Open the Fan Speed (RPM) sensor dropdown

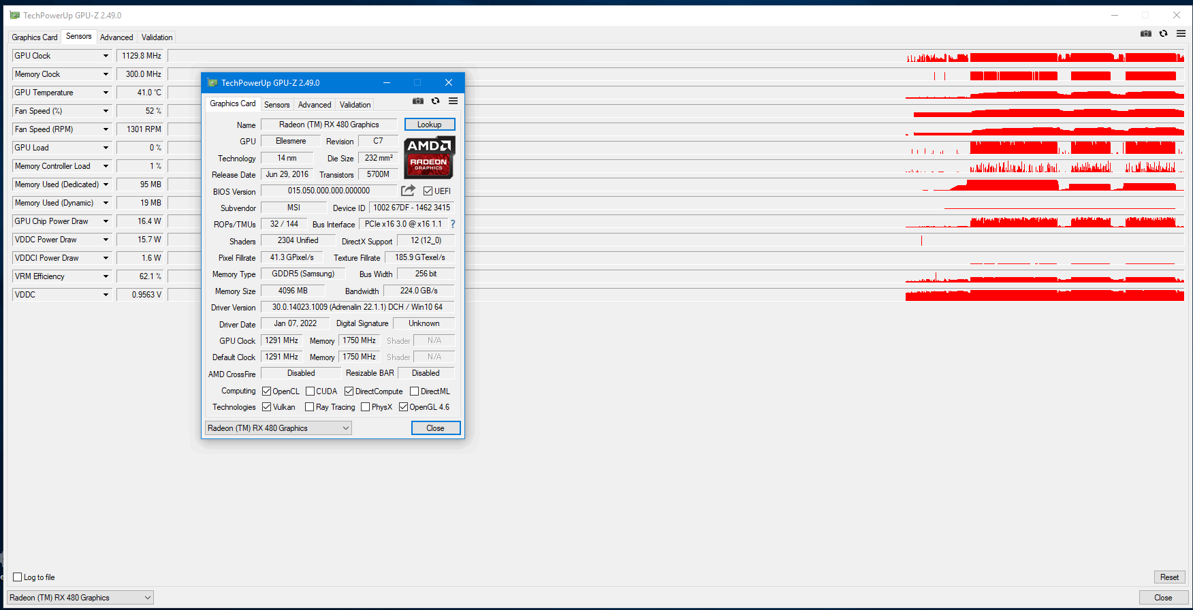[x=106, y=129]
